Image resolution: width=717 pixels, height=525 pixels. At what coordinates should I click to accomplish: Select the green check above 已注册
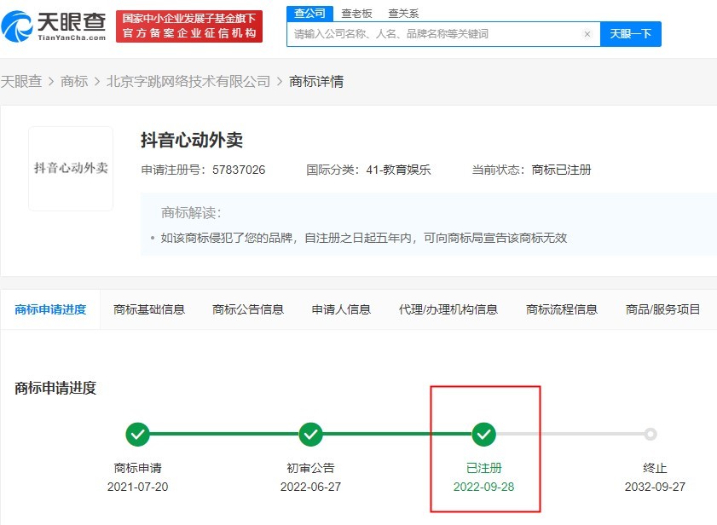(483, 434)
